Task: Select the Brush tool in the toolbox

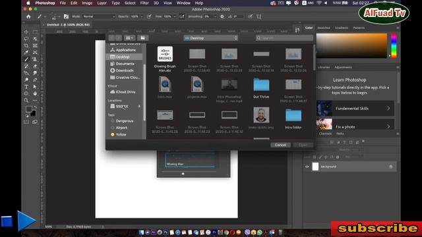Action: (x=26, y=59)
